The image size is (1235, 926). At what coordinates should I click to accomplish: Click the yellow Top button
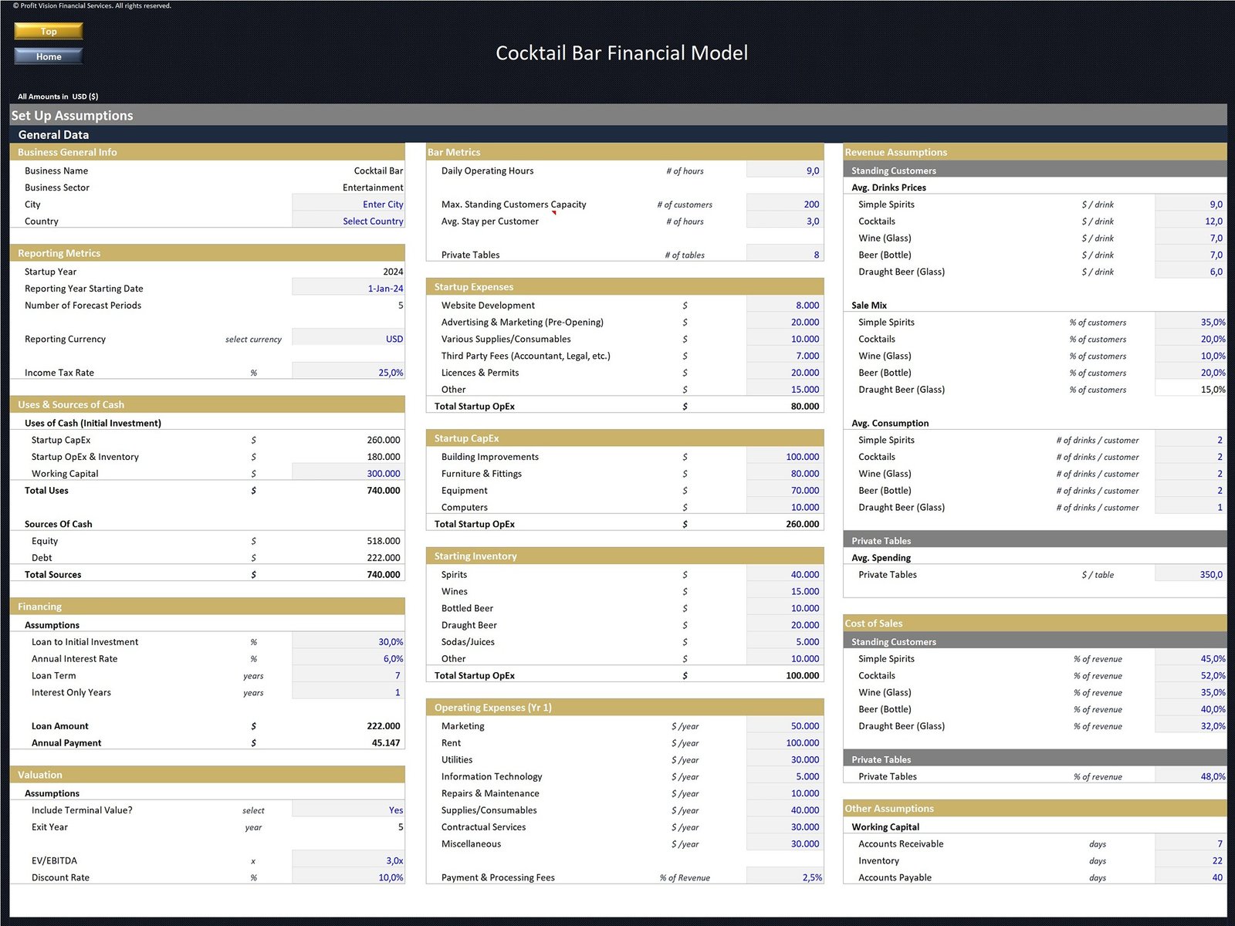[x=48, y=31]
